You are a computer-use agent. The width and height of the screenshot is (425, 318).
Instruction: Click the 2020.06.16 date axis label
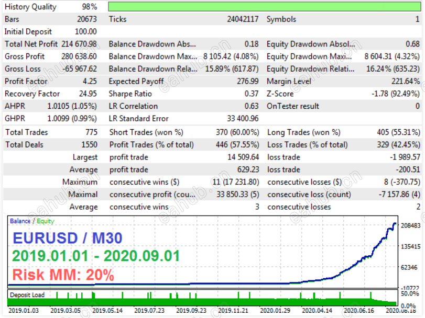[x=359, y=311]
